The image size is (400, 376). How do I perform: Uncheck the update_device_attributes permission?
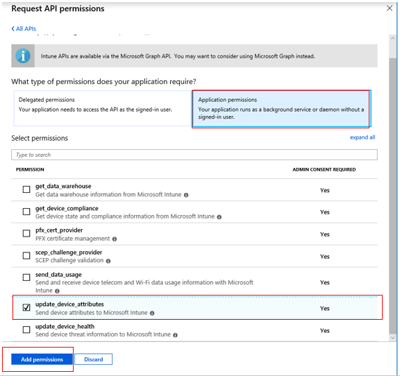pyautogui.click(x=26, y=307)
